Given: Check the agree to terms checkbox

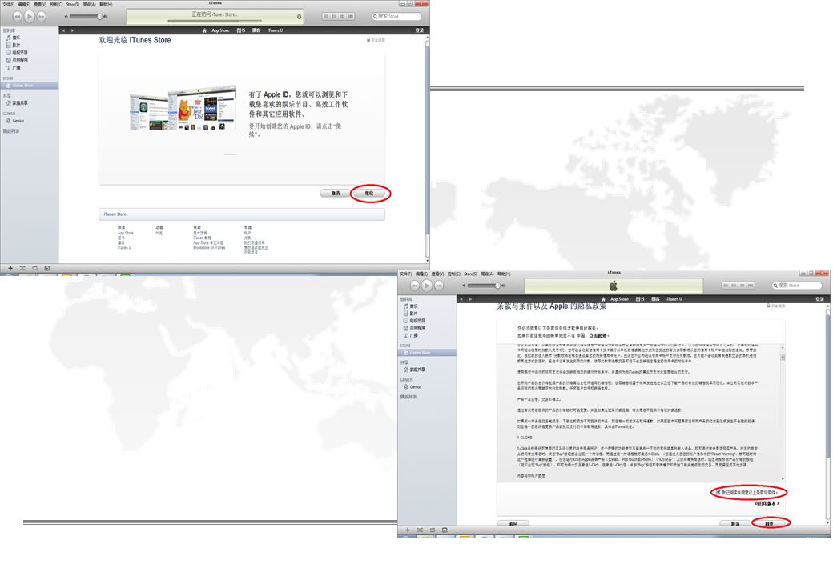Looking at the screenshot, I should click(x=718, y=492).
